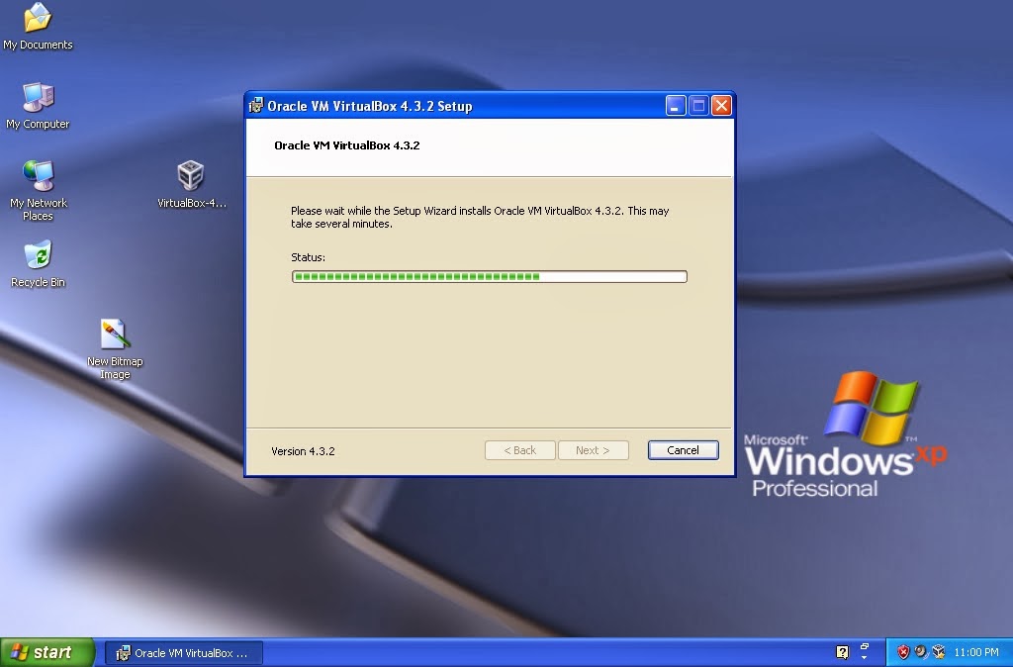Click the installer icon in the setup title bar
The image size is (1013, 667).
[256, 105]
